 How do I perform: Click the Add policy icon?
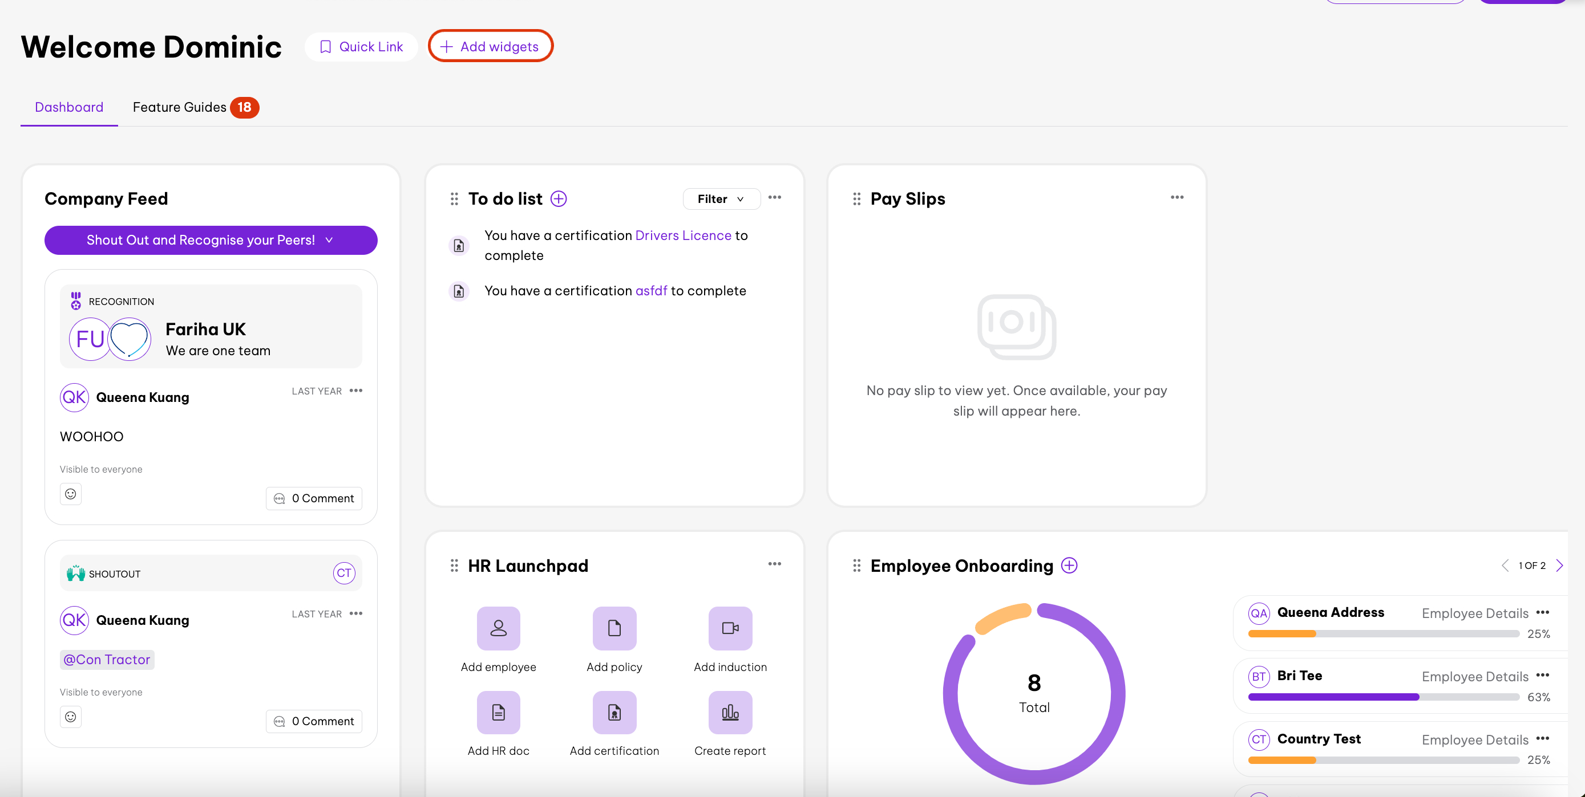point(613,628)
